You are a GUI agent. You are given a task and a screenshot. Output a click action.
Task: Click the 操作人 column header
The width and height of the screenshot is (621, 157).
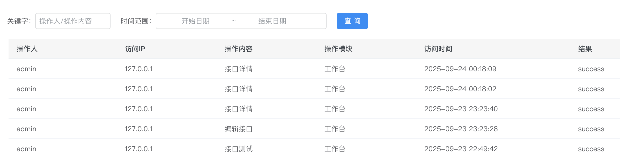coord(27,49)
